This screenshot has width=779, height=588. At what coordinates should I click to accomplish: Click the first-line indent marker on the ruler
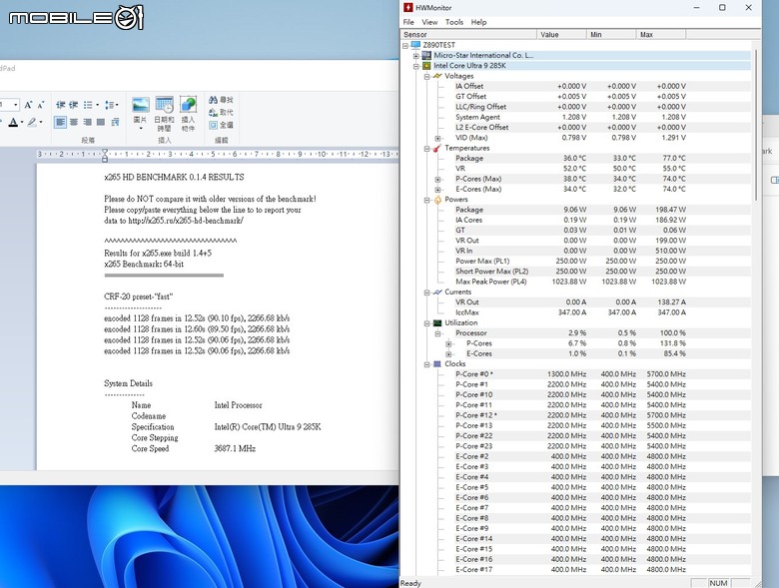[x=104, y=152]
